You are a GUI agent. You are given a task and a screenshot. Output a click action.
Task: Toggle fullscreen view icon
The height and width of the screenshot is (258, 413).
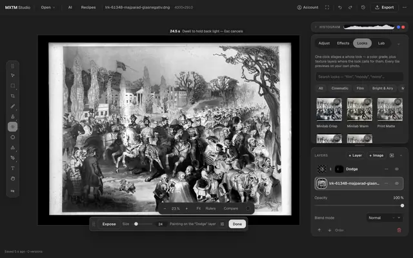click(327, 7)
